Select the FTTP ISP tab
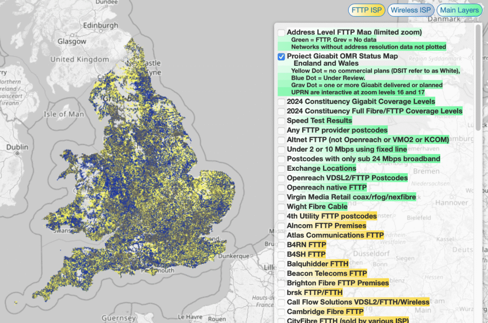This screenshot has width=488, height=323. coord(366,10)
